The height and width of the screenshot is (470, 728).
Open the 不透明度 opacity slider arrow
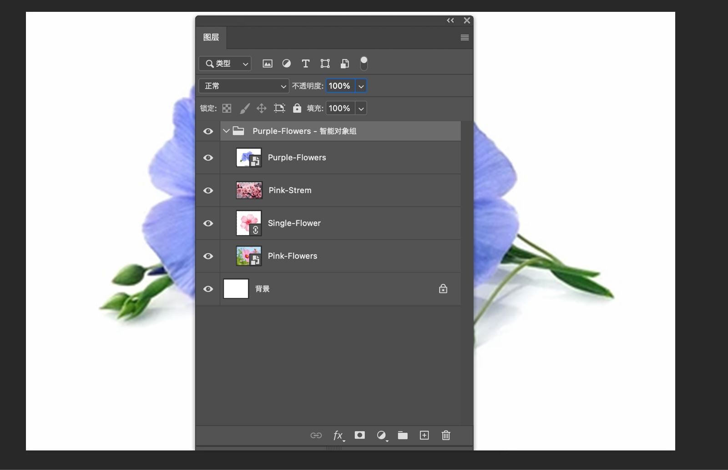361,86
